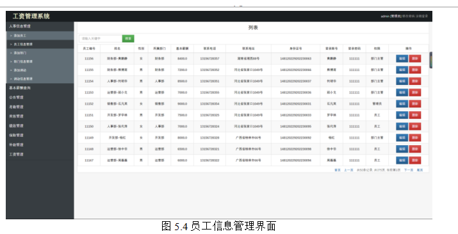This screenshot has height=234, width=458.
Task: Click 修改密码 link in header
Action: coord(408,17)
